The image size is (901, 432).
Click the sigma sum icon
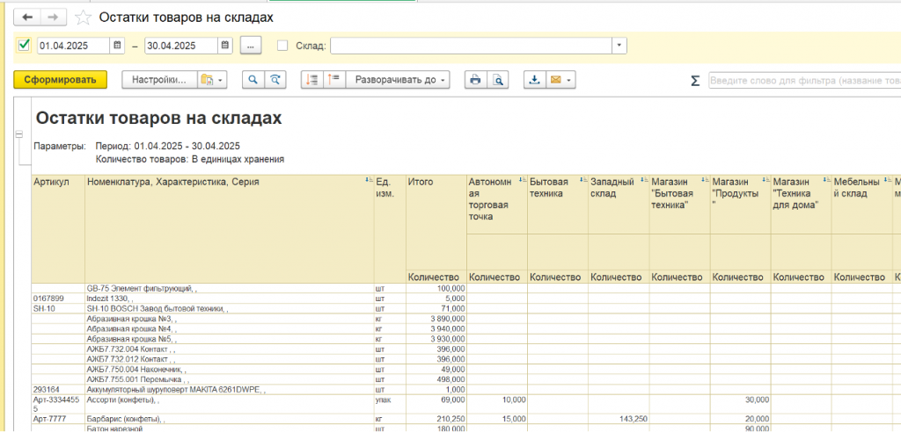click(695, 81)
